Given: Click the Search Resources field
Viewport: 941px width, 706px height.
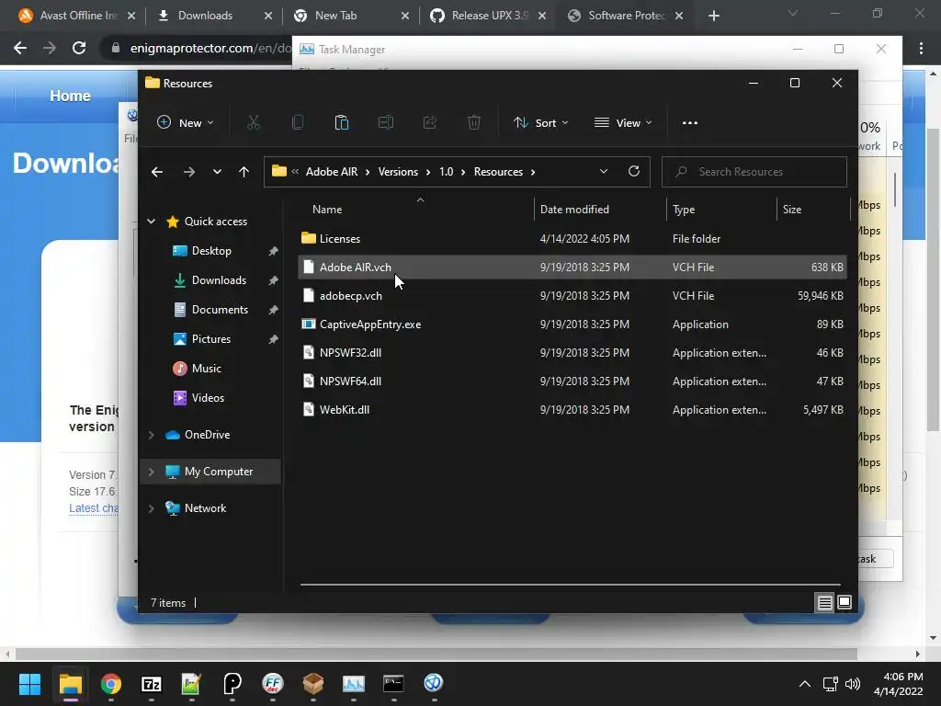Looking at the screenshot, I should pos(754,172).
